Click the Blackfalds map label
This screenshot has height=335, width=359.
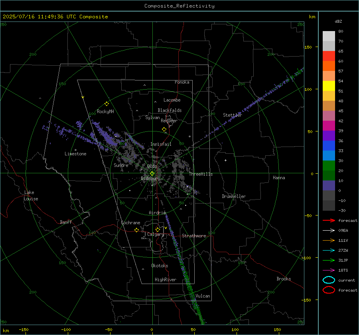pyautogui.click(x=170, y=110)
